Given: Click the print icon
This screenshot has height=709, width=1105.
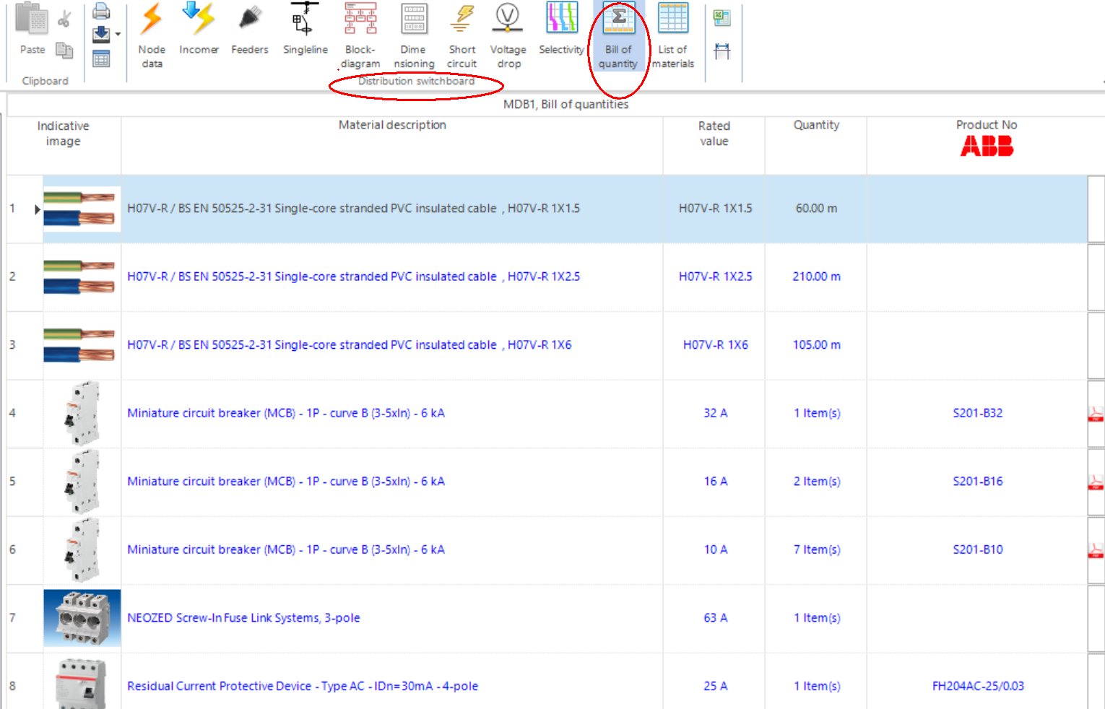Looking at the screenshot, I should tap(100, 11).
